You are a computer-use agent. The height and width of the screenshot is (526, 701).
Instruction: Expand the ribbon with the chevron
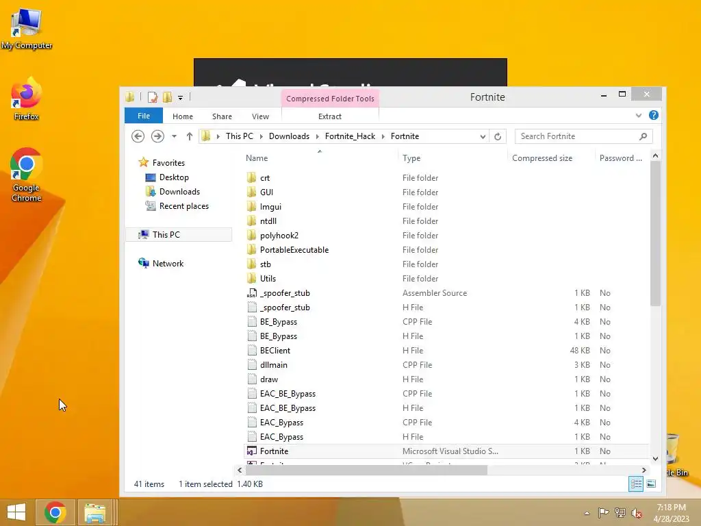(x=639, y=115)
